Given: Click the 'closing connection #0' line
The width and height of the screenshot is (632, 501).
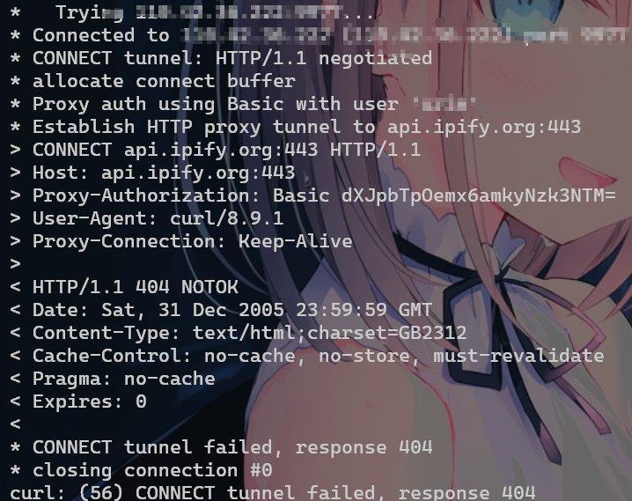Looking at the screenshot, I should point(141,471).
